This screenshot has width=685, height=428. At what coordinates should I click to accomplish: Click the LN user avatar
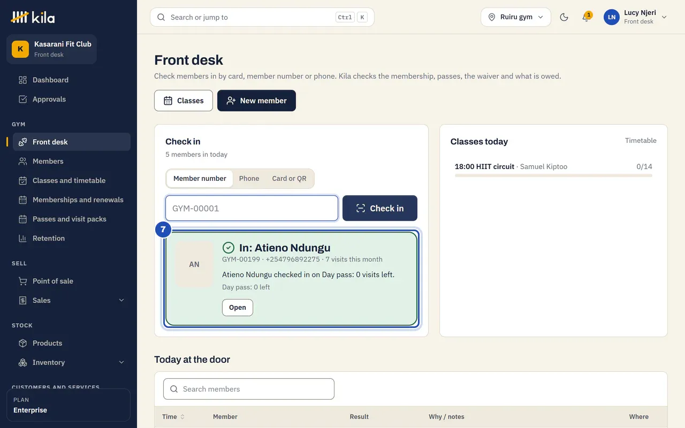tap(612, 17)
